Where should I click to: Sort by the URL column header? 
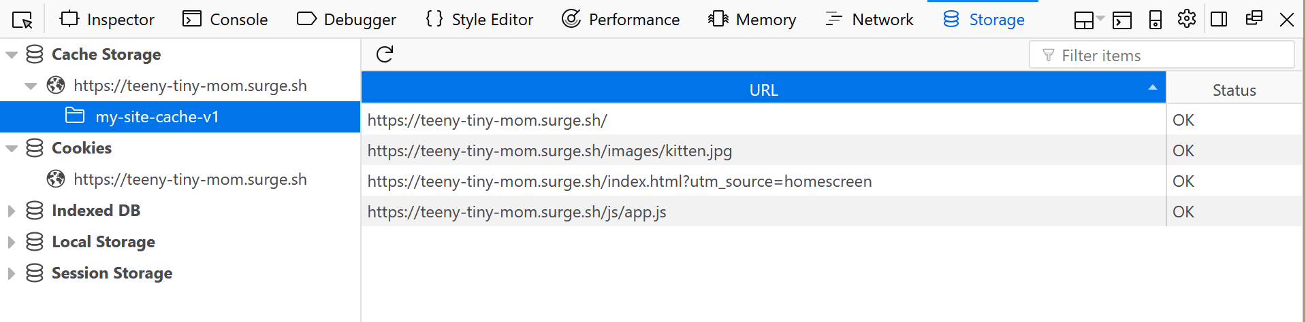coord(763,90)
